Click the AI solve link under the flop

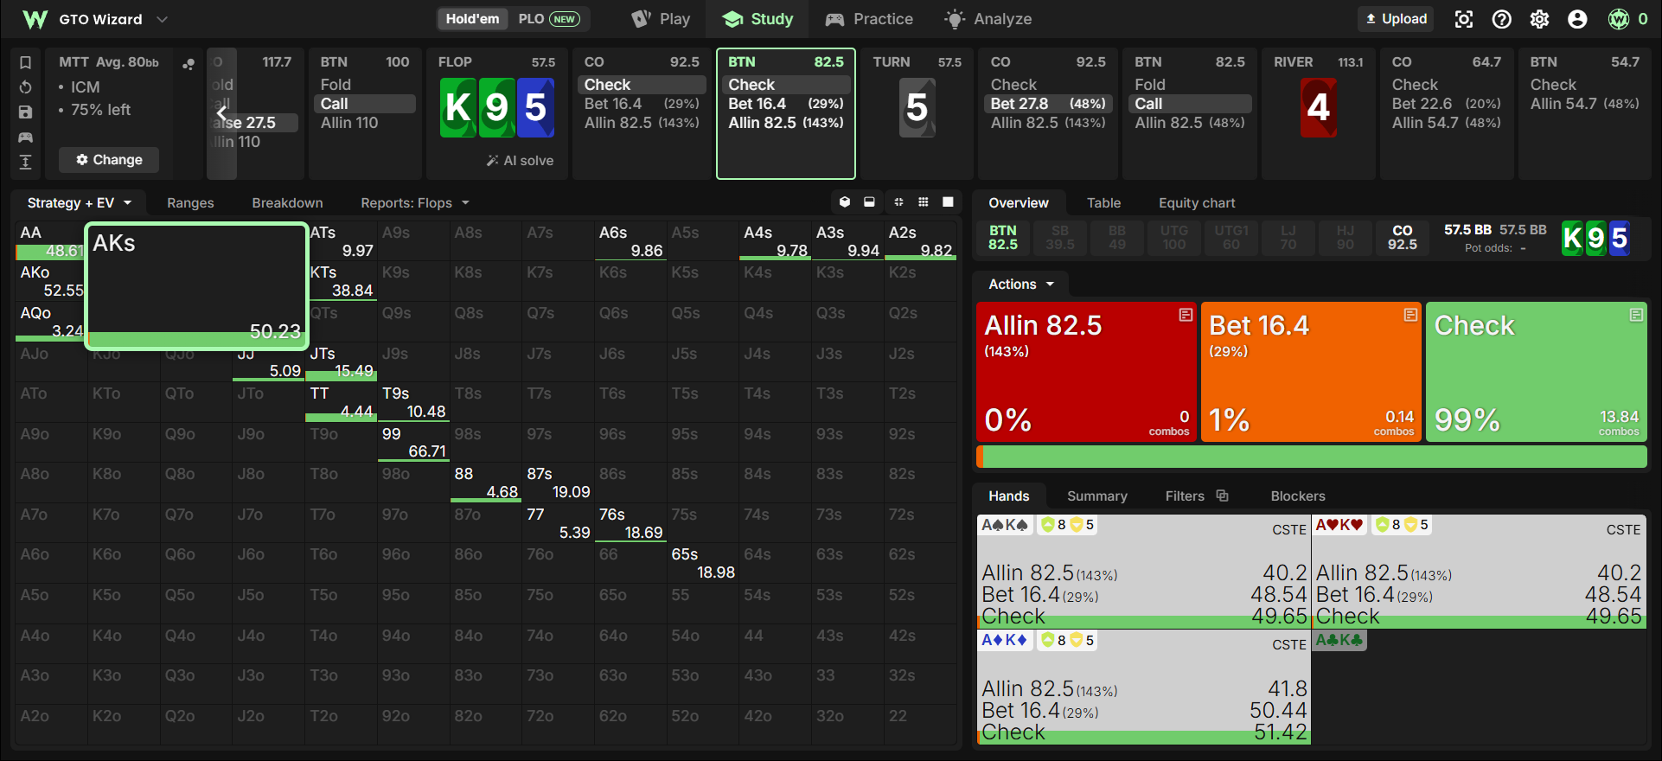pyautogui.click(x=520, y=160)
